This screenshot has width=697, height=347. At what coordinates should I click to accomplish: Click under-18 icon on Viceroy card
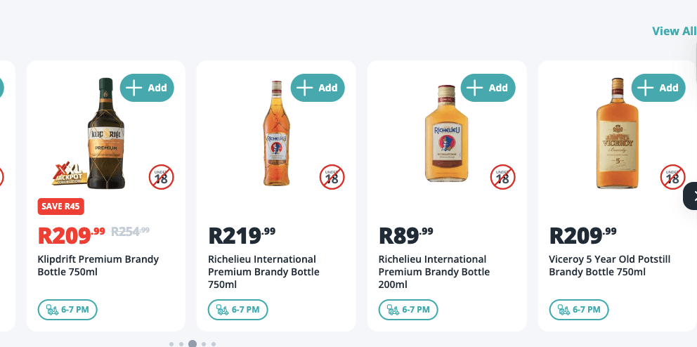[672, 177]
